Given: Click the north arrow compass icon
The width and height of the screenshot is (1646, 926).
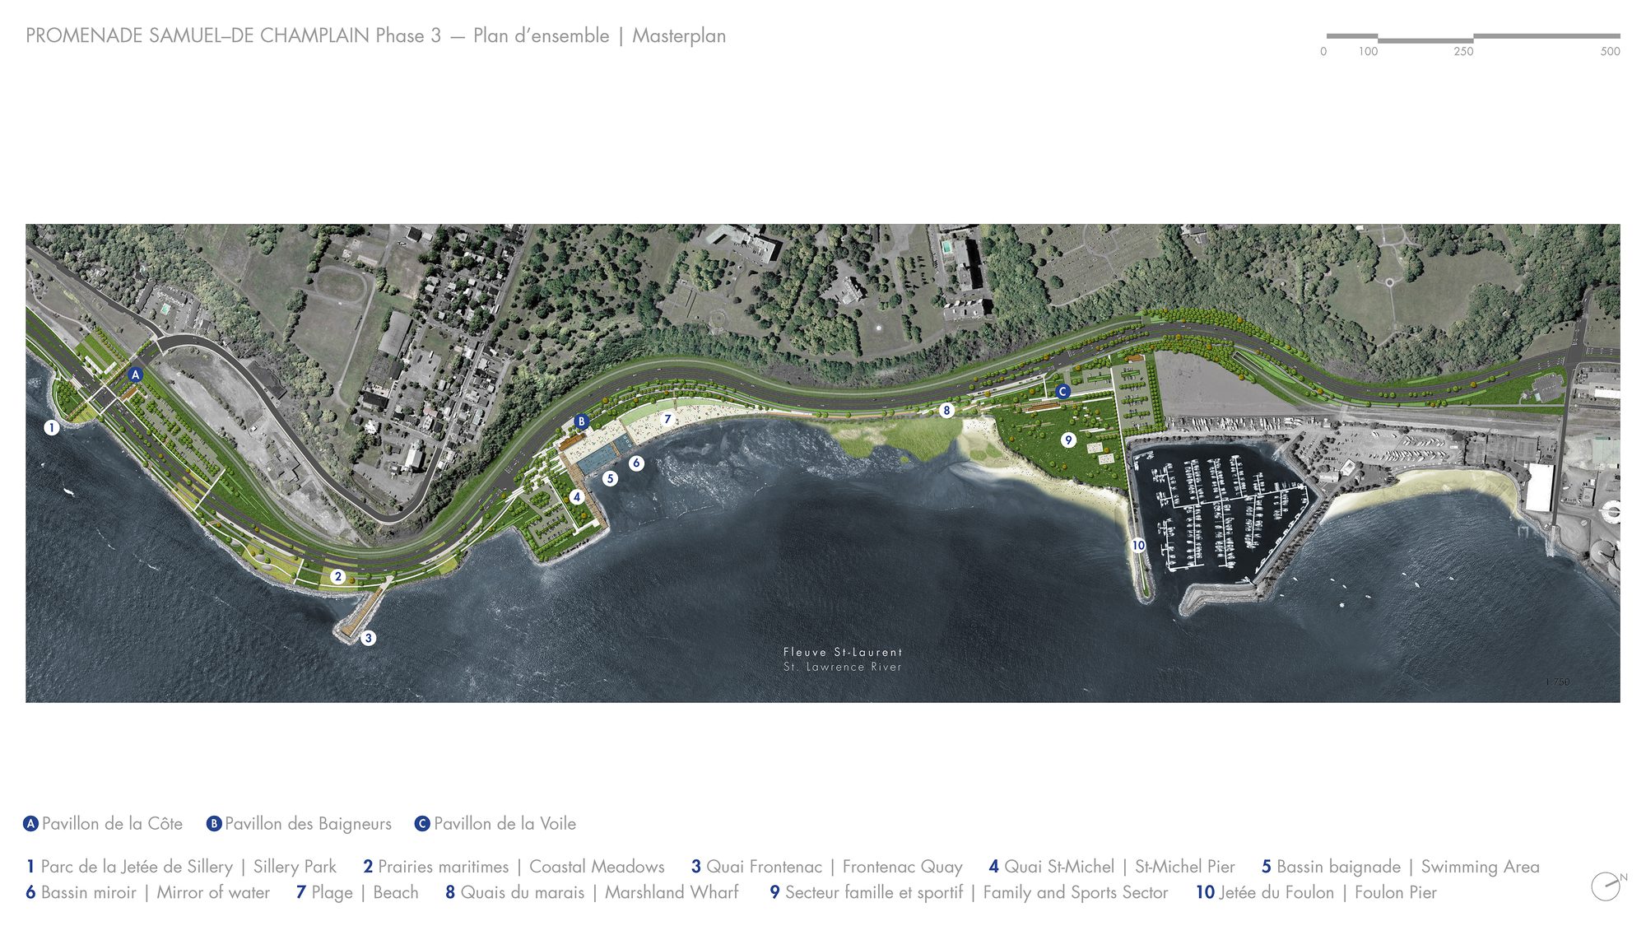Looking at the screenshot, I should tap(1608, 886).
